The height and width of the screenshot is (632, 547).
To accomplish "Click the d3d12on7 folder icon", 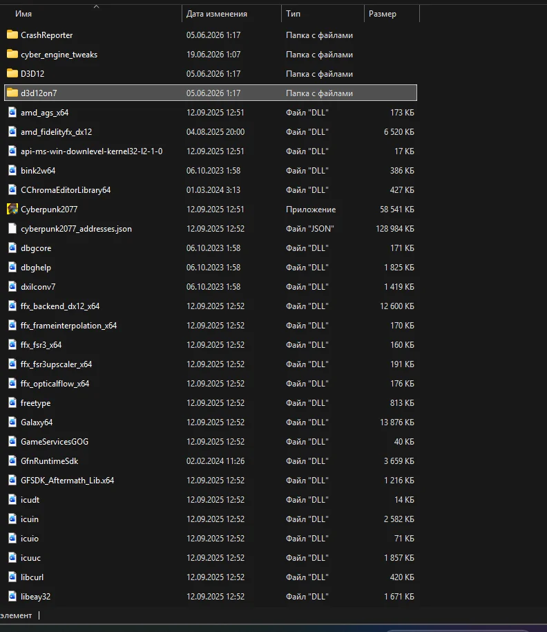I will click(x=12, y=93).
